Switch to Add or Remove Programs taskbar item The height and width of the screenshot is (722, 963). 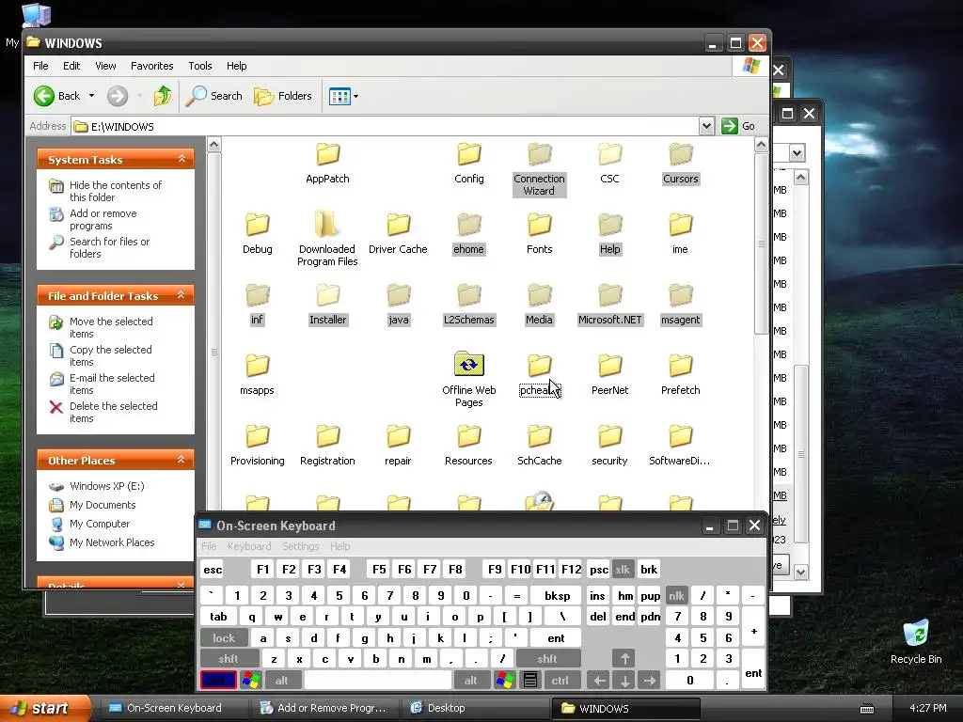pos(324,708)
